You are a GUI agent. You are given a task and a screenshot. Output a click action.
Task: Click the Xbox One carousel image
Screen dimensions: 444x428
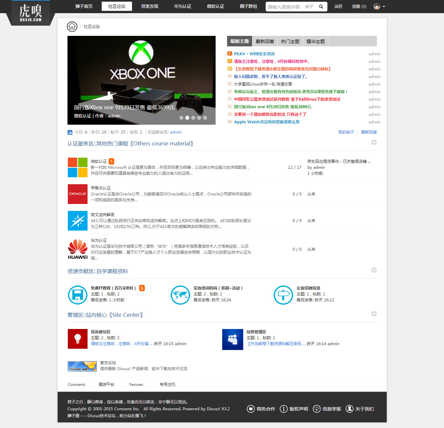tap(142, 80)
